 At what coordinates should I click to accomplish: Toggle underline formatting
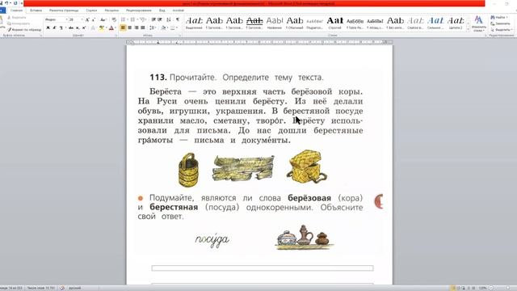click(x=61, y=28)
